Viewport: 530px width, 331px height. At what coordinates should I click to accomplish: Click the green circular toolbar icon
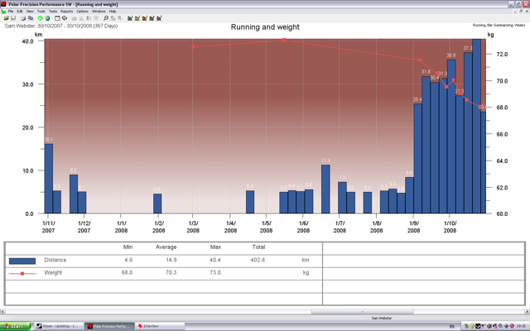[40, 18]
